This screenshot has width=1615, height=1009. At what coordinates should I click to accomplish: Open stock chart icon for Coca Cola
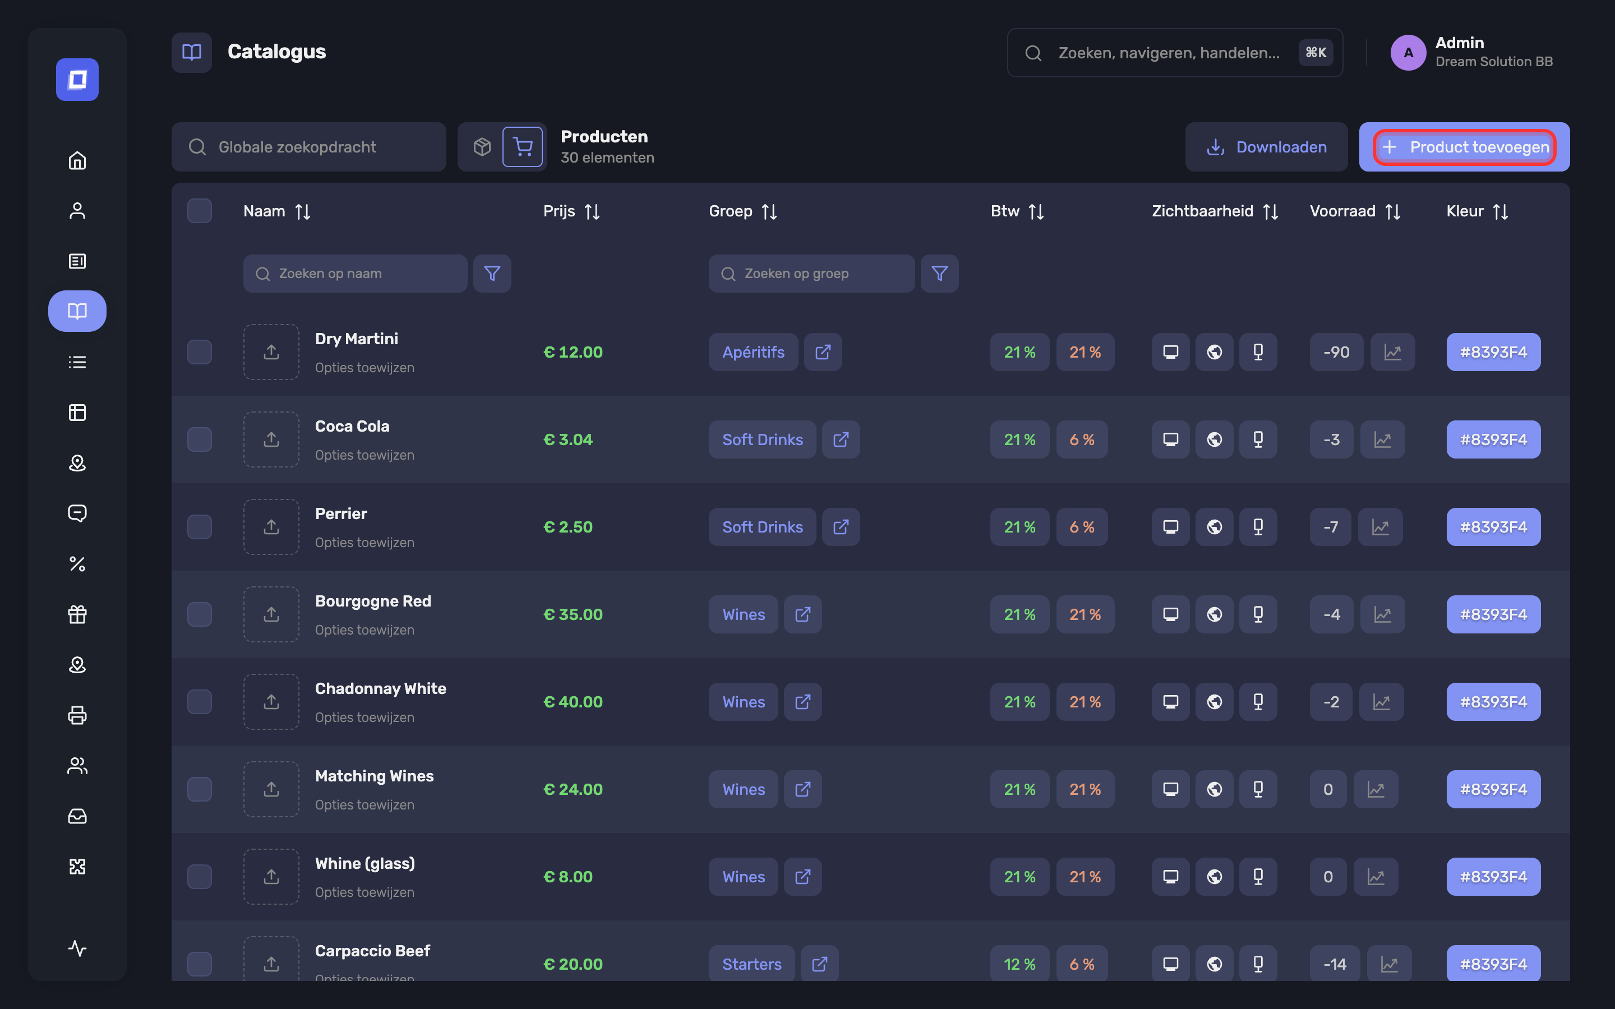pyautogui.click(x=1382, y=440)
